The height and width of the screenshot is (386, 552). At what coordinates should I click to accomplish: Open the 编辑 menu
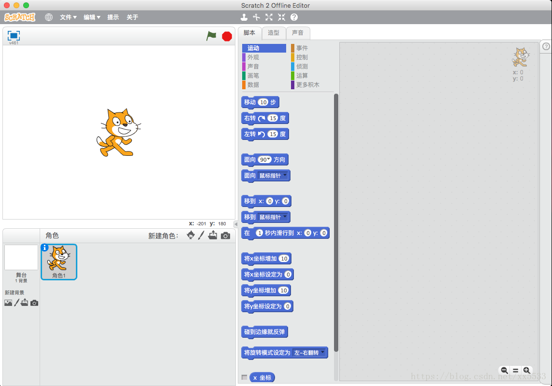click(92, 17)
